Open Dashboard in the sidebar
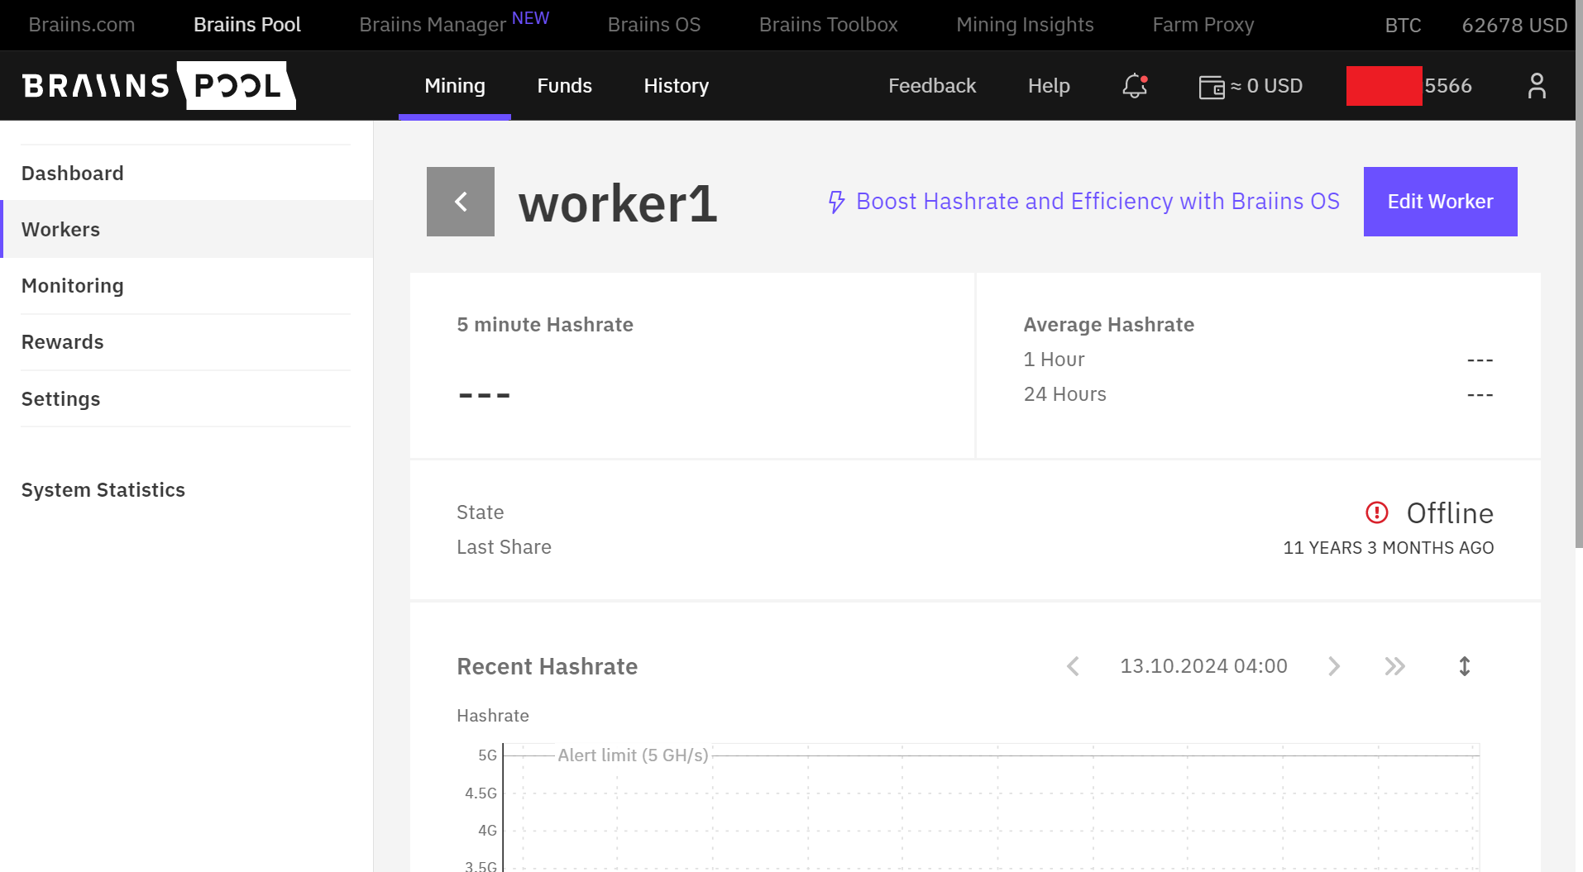The height and width of the screenshot is (872, 1583). click(x=73, y=174)
